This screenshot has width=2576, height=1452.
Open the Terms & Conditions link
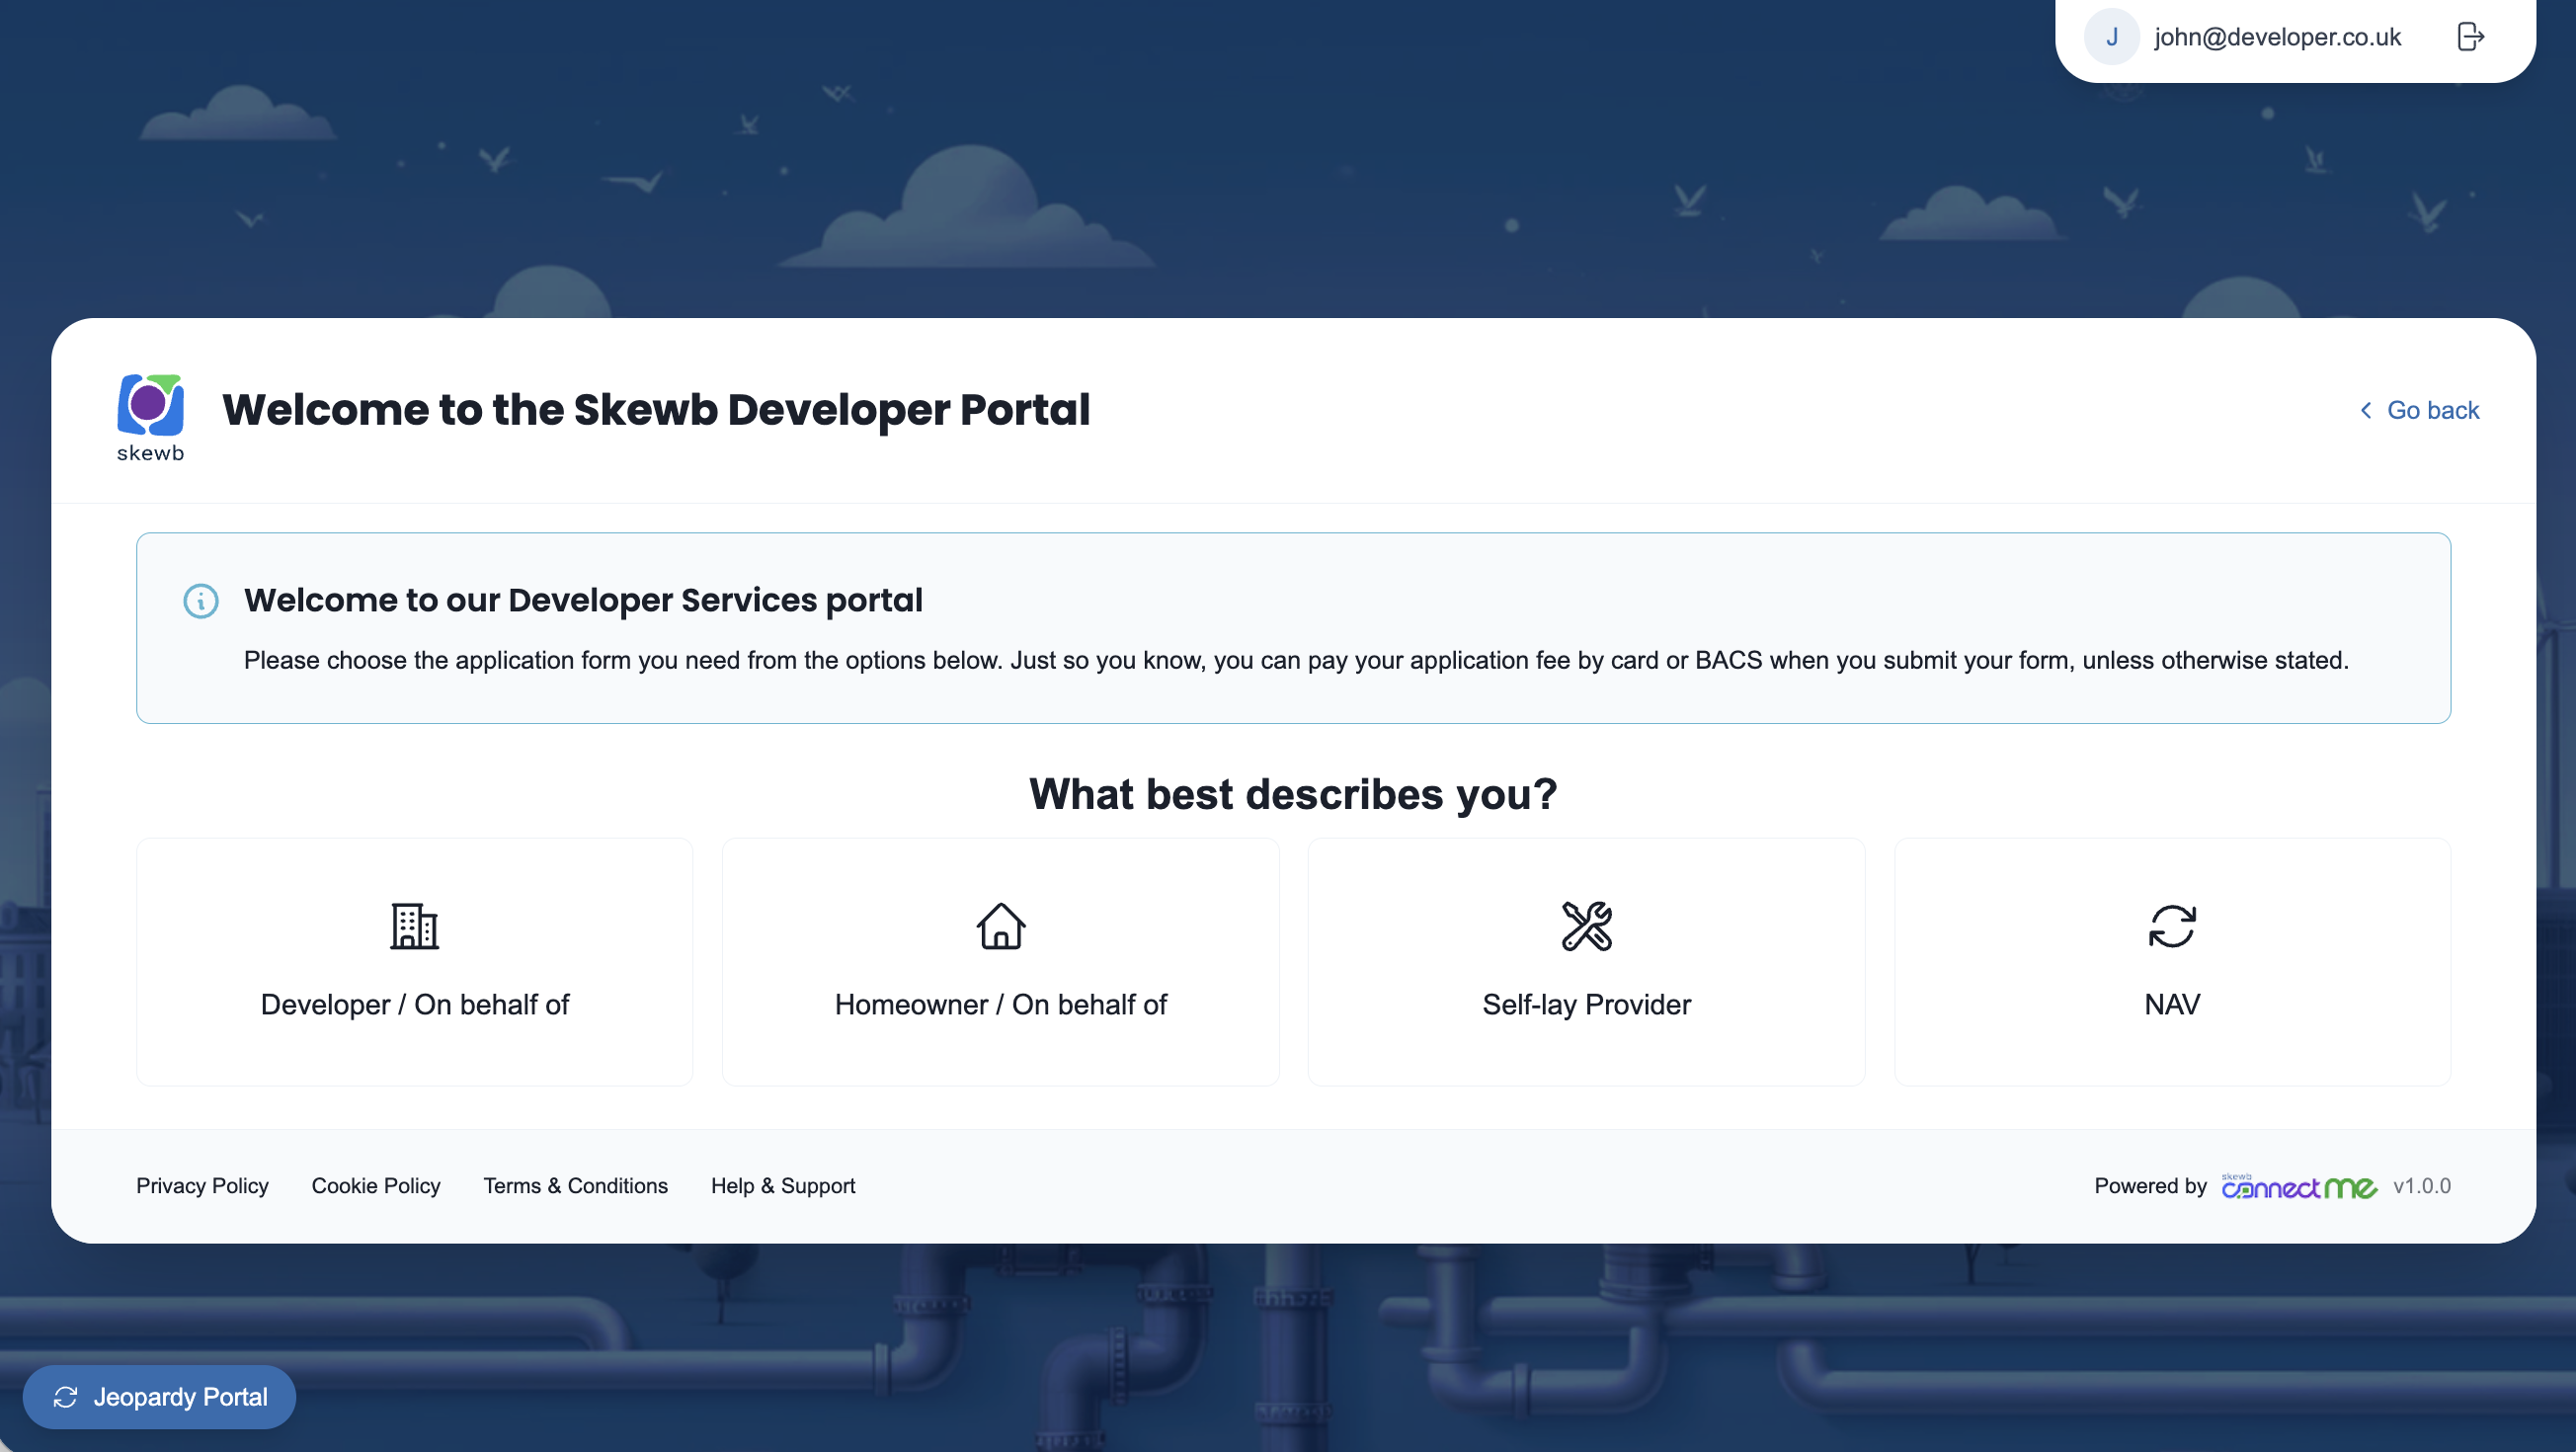point(576,1186)
